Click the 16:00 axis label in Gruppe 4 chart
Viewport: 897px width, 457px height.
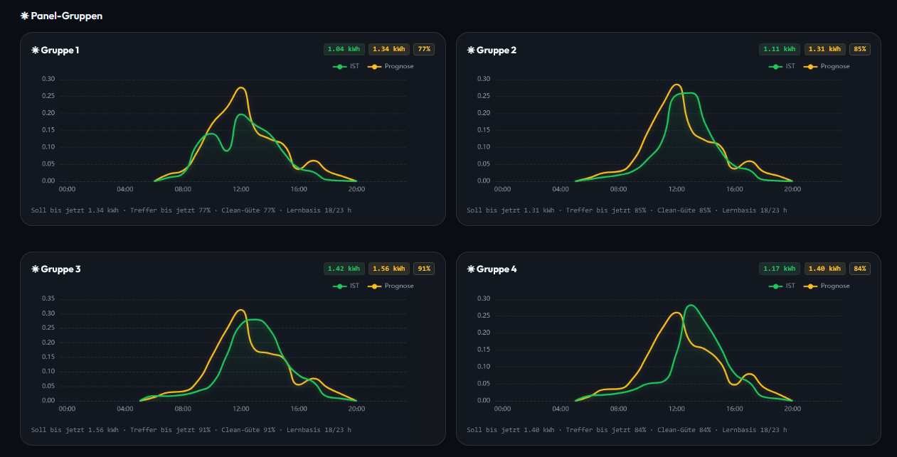[734, 409]
